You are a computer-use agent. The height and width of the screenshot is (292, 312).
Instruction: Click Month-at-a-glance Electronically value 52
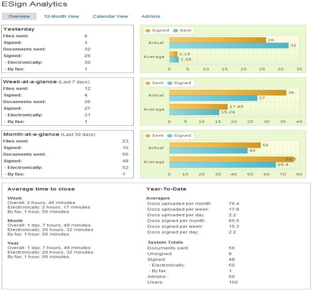click(125, 168)
